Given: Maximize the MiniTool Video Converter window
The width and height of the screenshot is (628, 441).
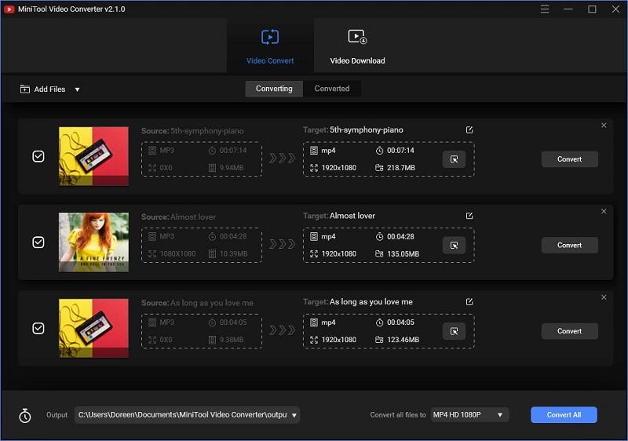Looking at the screenshot, I should 592,9.
